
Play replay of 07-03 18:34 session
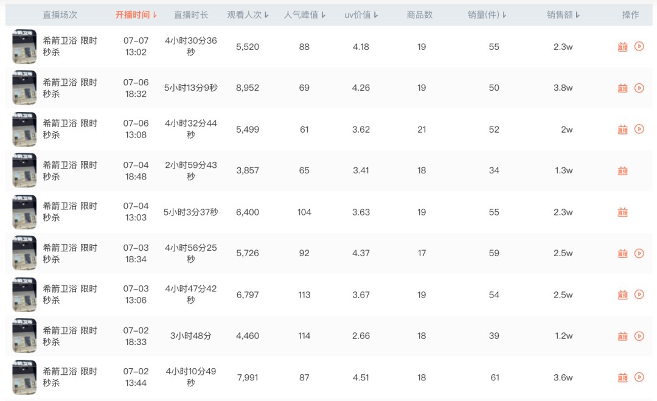click(x=639, y=253)
